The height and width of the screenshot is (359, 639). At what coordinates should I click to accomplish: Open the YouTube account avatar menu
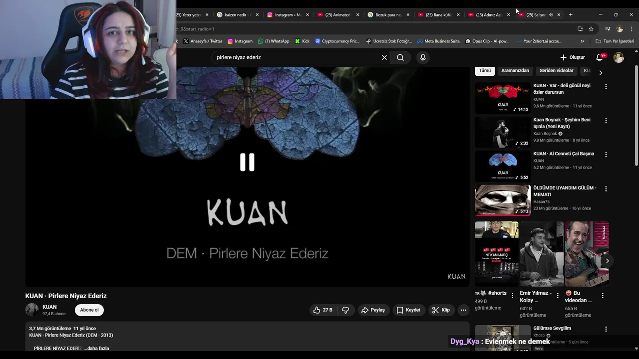pyautogui.click(x=619, y=57)
